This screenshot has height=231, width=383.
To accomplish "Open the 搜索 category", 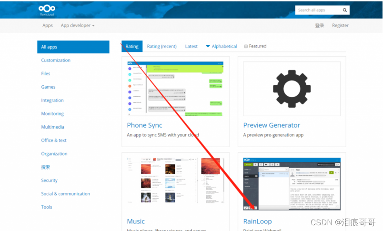I will tap(45, 167).
